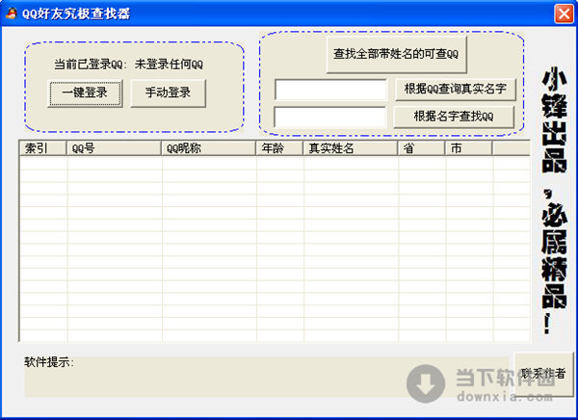
Task: Sort by the 省 column header
Action: (x=421, y=148)
